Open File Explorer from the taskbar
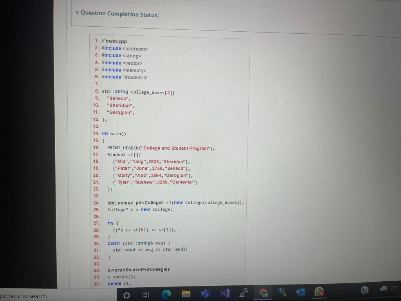The width and height of the screenshot is (401, 301). [186, 294]
